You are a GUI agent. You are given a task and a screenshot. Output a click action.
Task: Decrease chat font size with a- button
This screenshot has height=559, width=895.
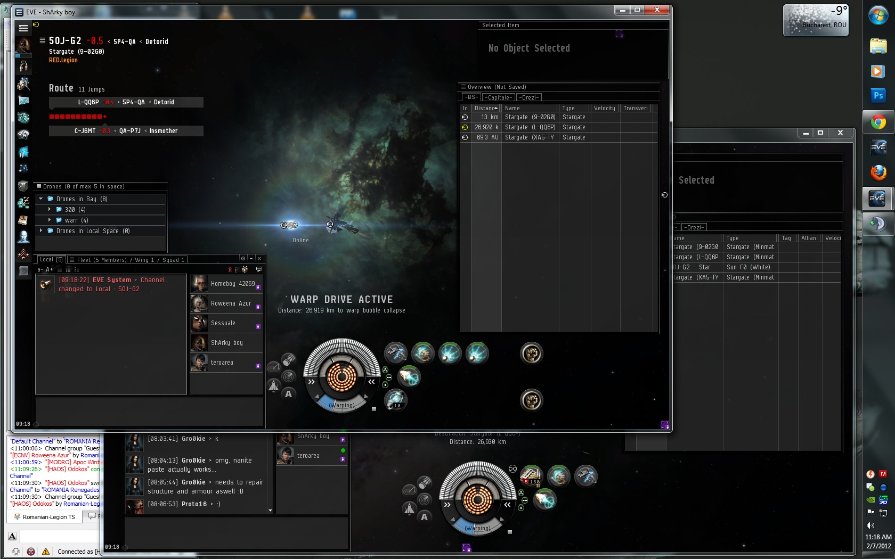[x=40, y=269]
